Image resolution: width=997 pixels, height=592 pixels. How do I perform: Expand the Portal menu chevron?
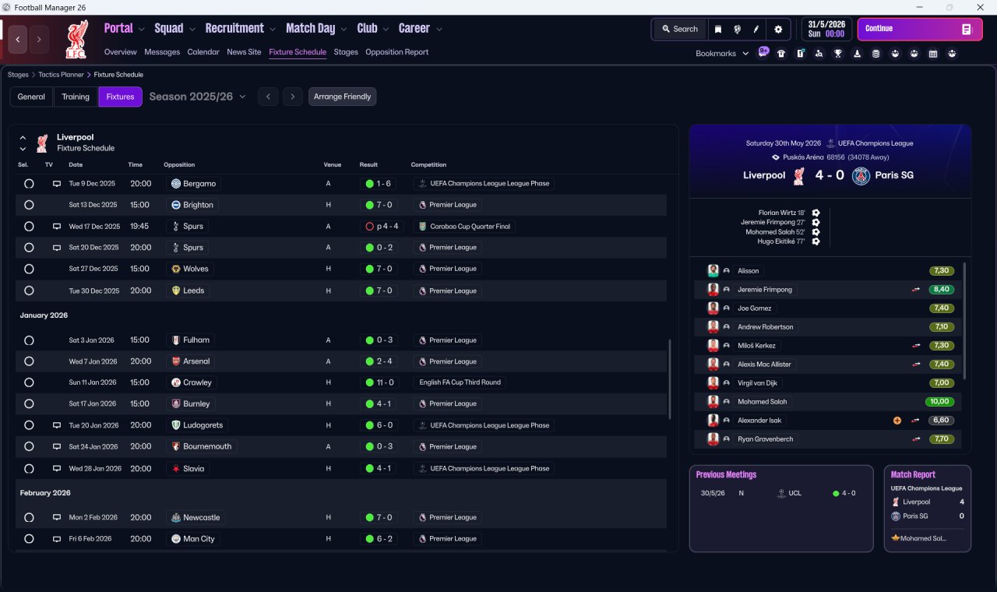point(141,29)
